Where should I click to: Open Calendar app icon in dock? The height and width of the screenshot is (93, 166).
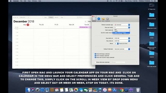point(57,90)
